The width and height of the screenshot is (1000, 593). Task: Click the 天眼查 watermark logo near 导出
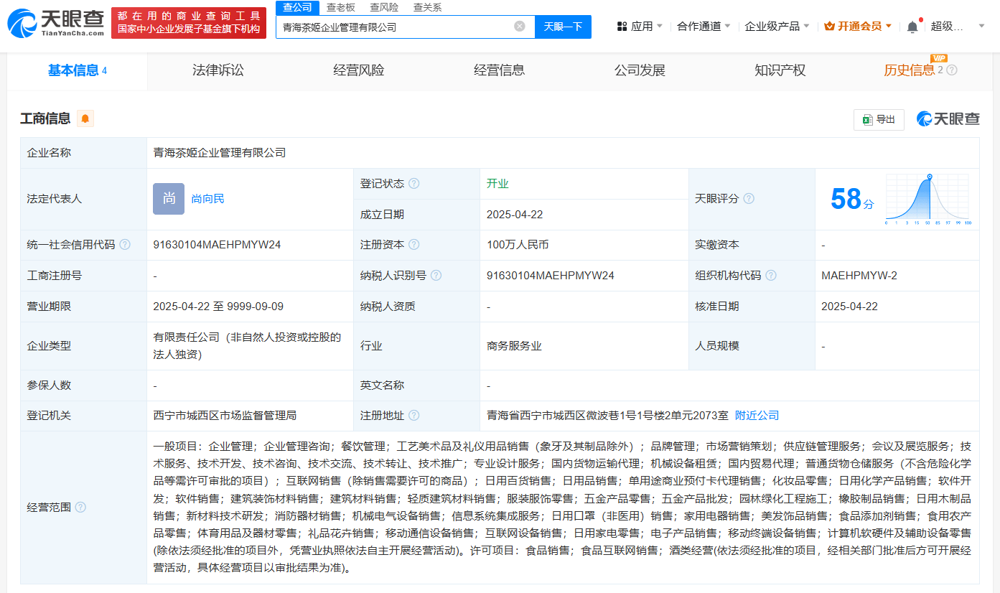pos(946,119)
